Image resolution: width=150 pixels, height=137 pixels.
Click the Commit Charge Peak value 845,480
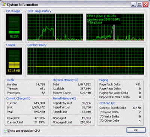click(x=39, y=112)
